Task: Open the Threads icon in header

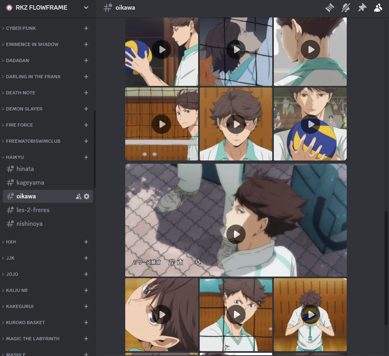Action: click(330, 8)
